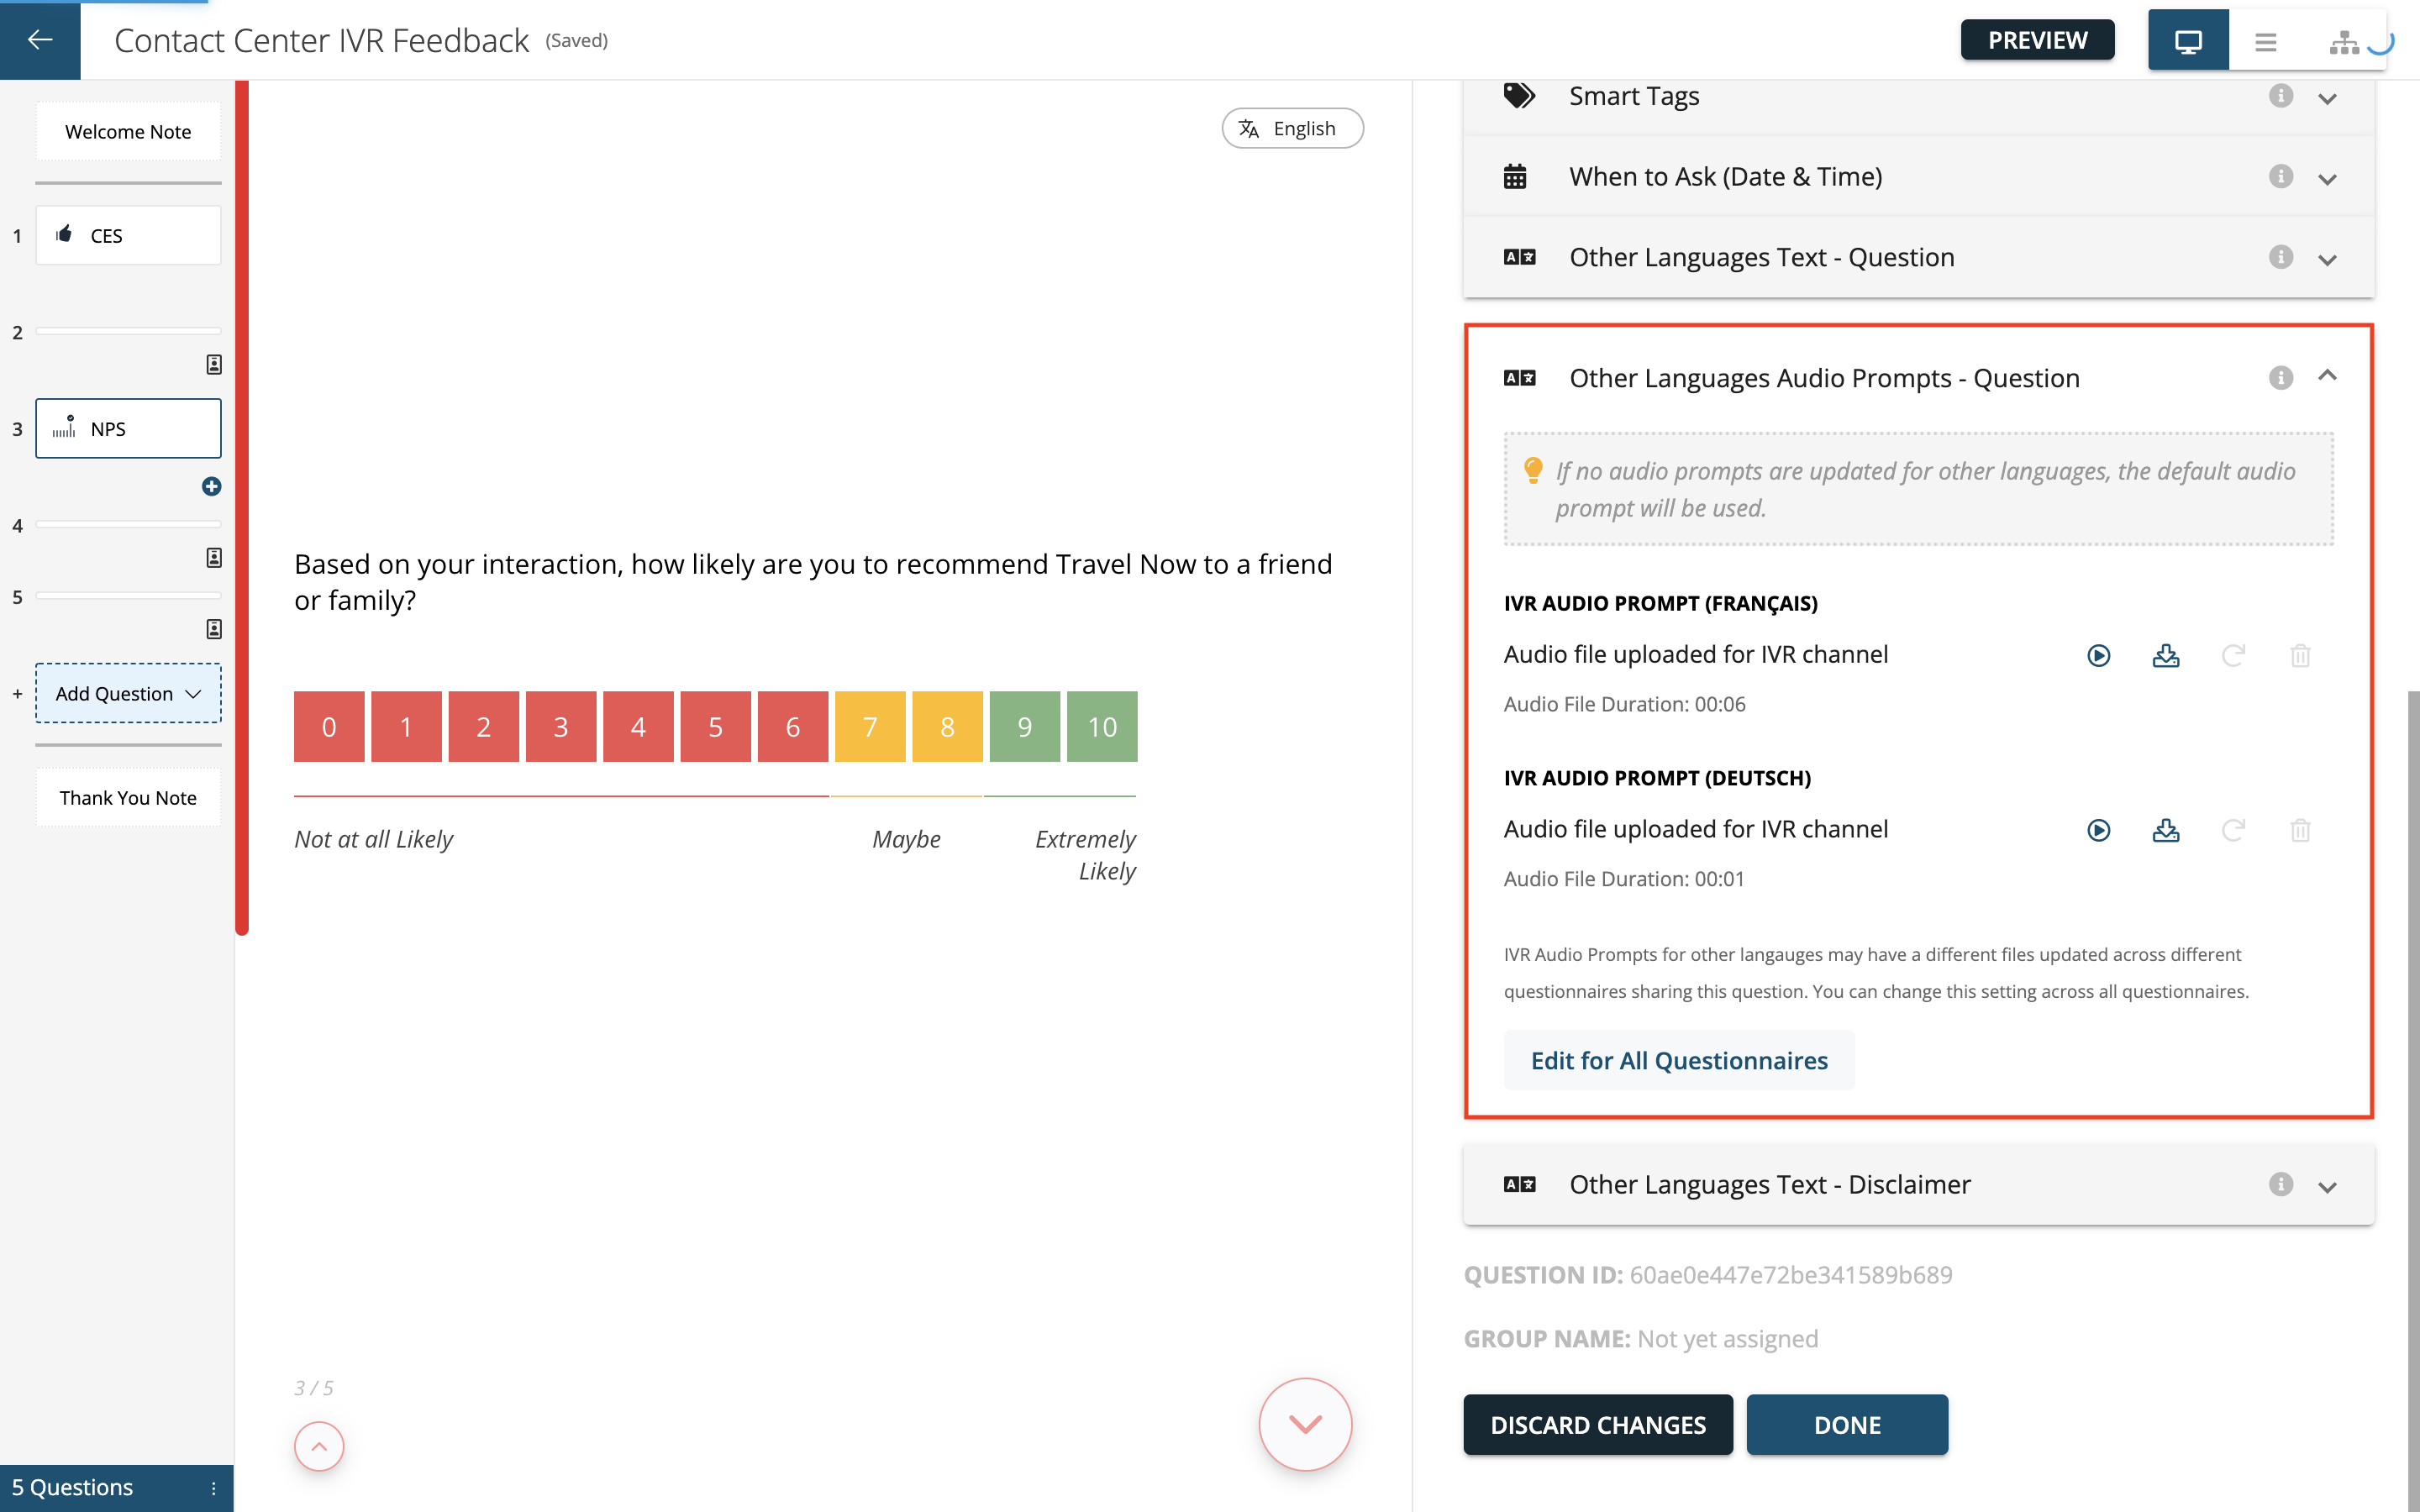Download the Français audio file
Viewport: 2420px width, 1512px height.
point(2165,655)
